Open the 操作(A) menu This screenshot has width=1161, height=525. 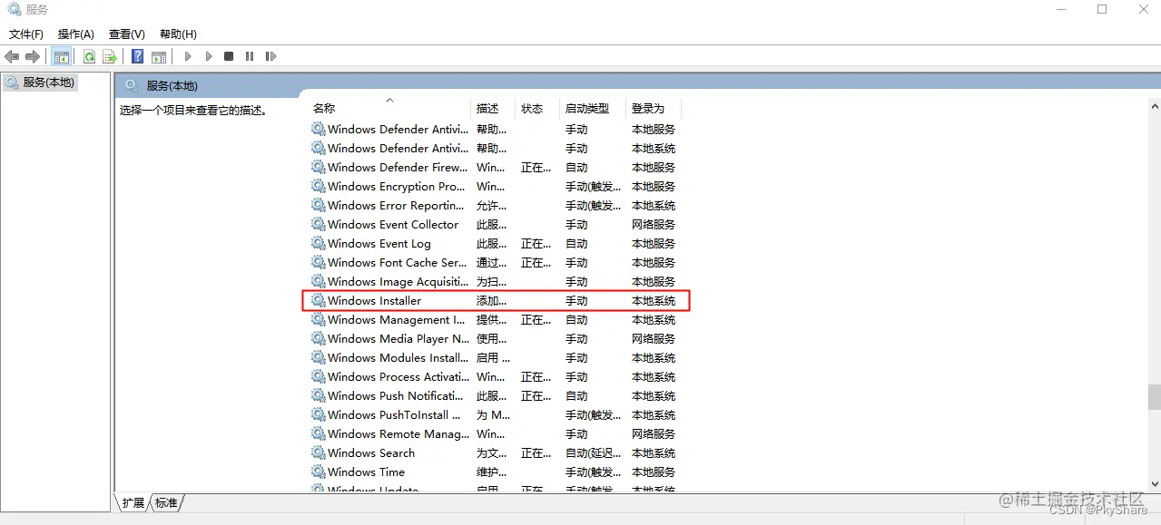coord(76,34)
